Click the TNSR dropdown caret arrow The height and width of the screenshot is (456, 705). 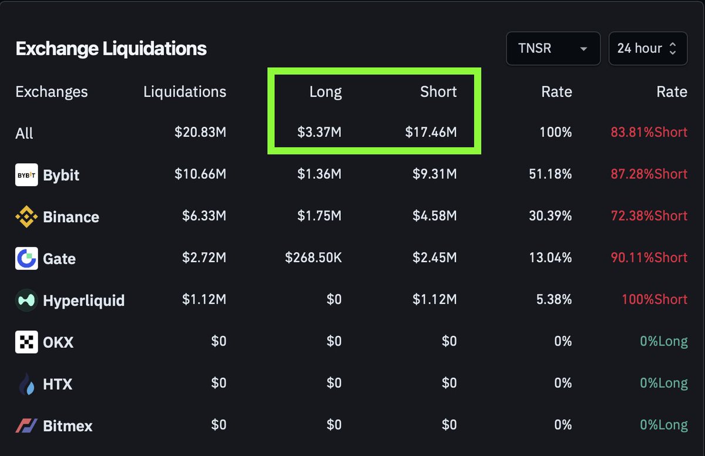click(584, 49)
